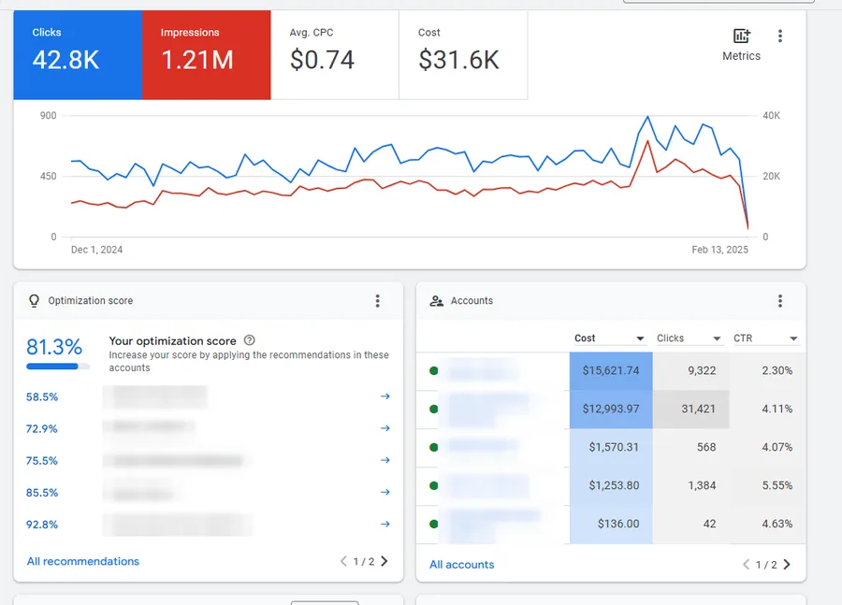Expand the CTR column dropdown
This screenshot has height=605, width=842.
pyautogui.click(x=793, y=339)
